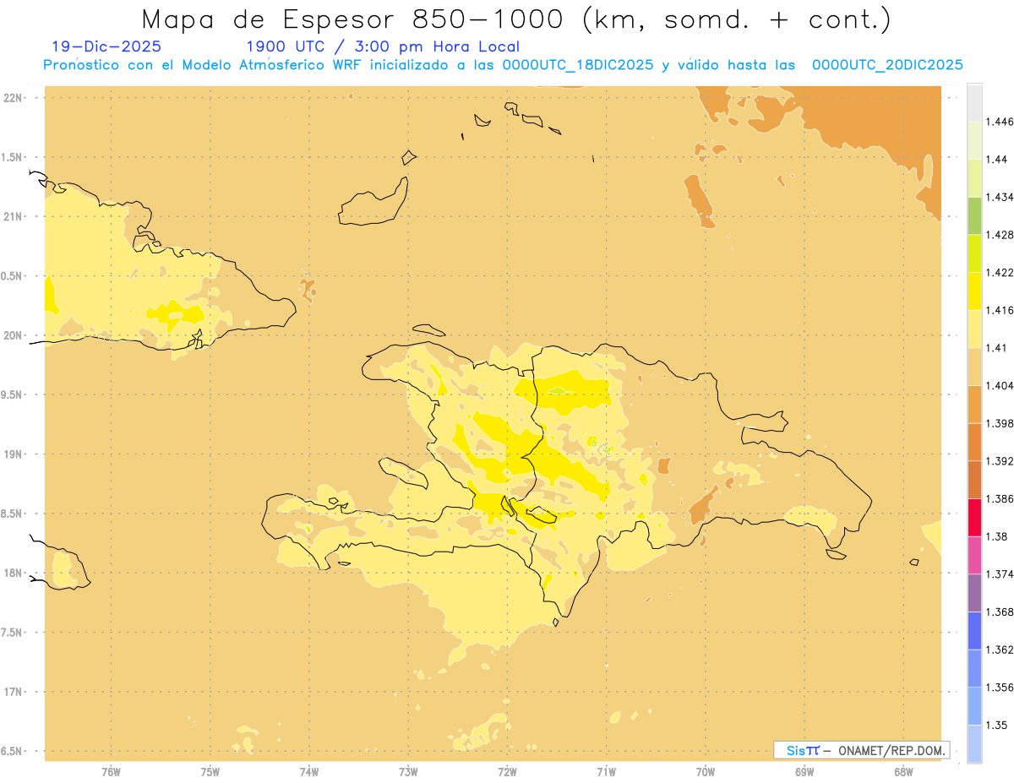The image size is (1014, 783).
Task: Select the pink legend swatch between 1.374 and 1.38
Action: [x=974, y=555]
